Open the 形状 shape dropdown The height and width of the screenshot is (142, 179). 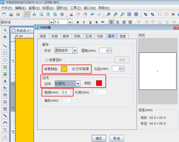click(x=75, y=50)
